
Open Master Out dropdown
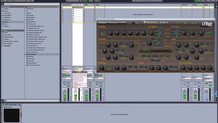point(208,80)
